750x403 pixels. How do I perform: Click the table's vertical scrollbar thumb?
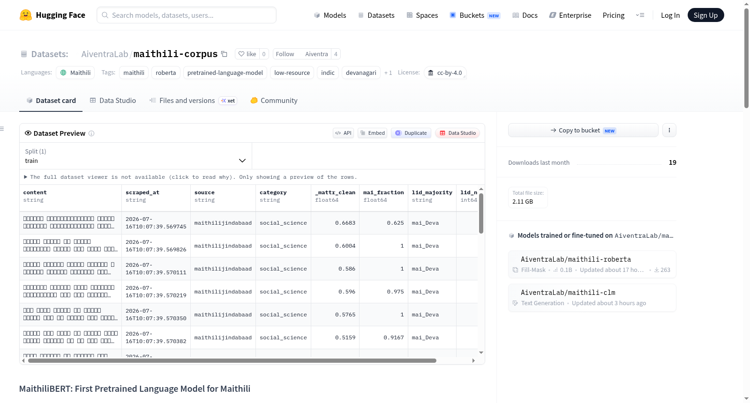481,213
